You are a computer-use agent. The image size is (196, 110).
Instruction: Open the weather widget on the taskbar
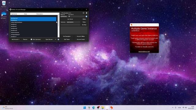tap(7, 108)
